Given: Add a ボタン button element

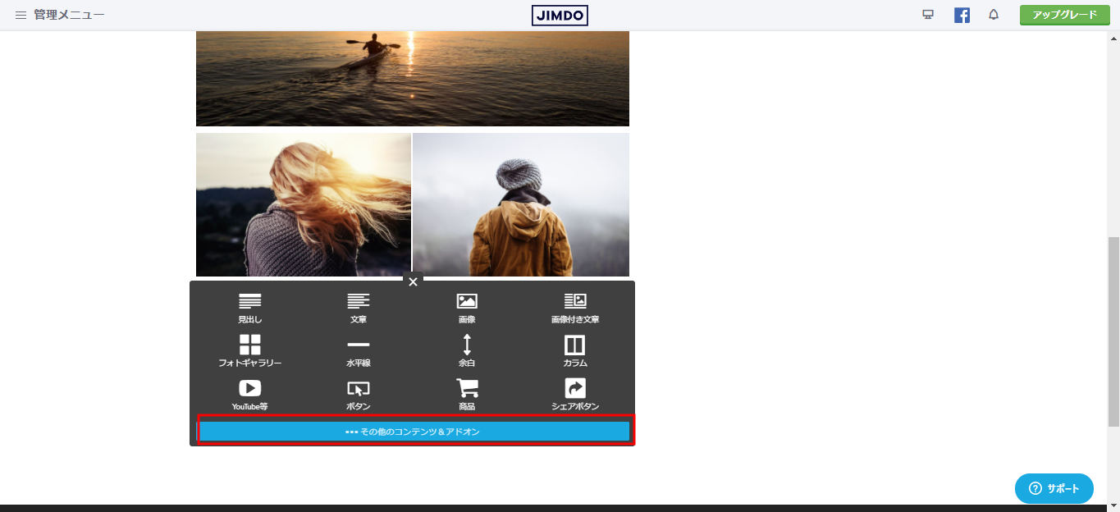Looking at the screenshot, I should 359,394.
